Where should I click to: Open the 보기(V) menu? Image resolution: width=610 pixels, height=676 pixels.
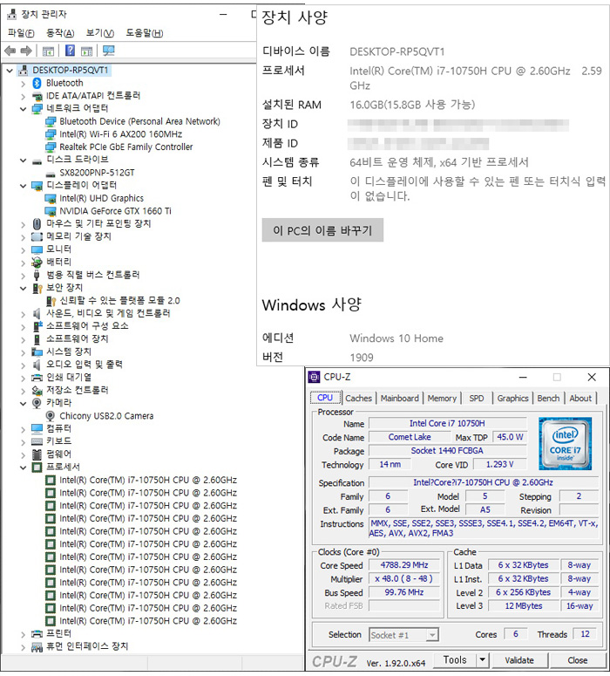point(100,33)
